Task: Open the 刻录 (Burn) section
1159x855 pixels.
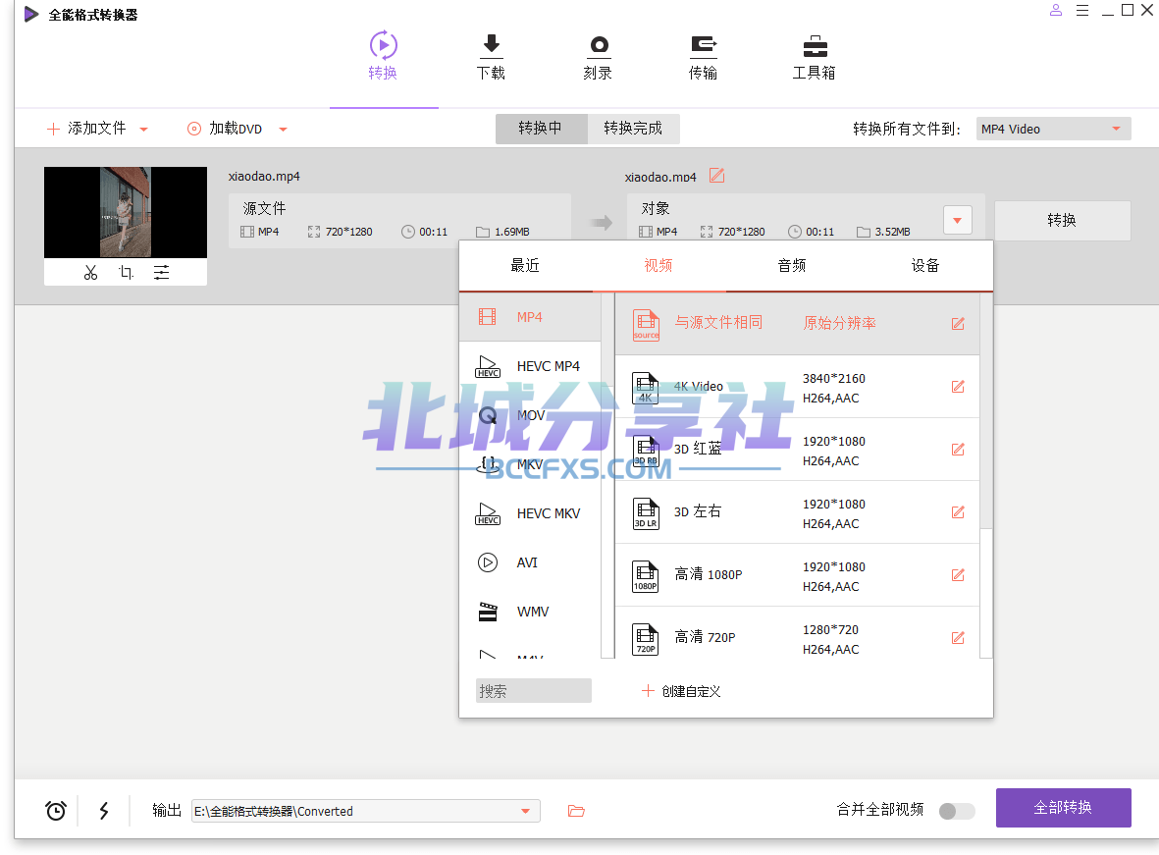Action: pyautogui.click(x=598, y=56)
